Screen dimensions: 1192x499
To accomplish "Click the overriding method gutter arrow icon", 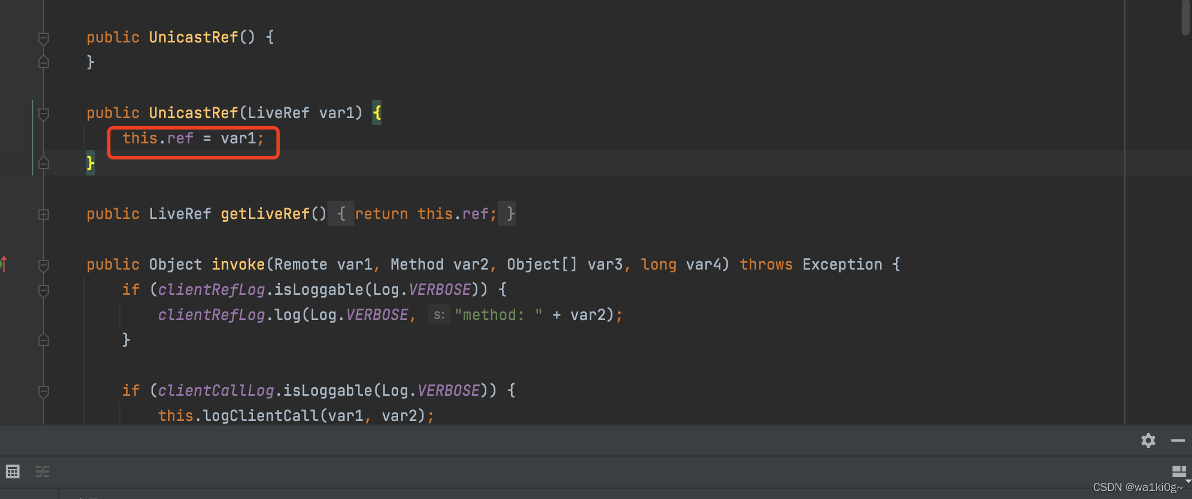I will [3, 264].
